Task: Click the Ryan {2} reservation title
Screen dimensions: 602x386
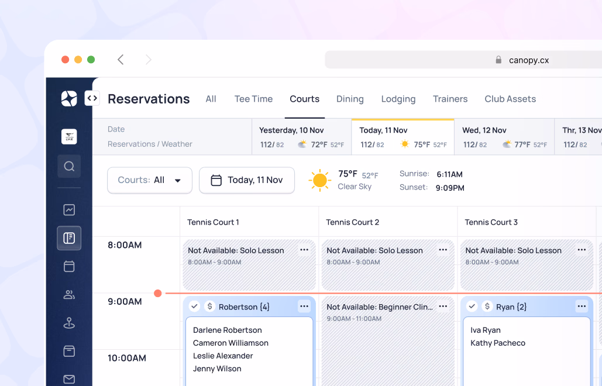Action: pos(511,307)
